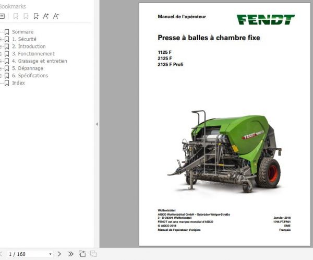313x260 pixels.
Task: Click the 'Manuel de l'opérateur' heading
Action: click(x=182, y=17)
